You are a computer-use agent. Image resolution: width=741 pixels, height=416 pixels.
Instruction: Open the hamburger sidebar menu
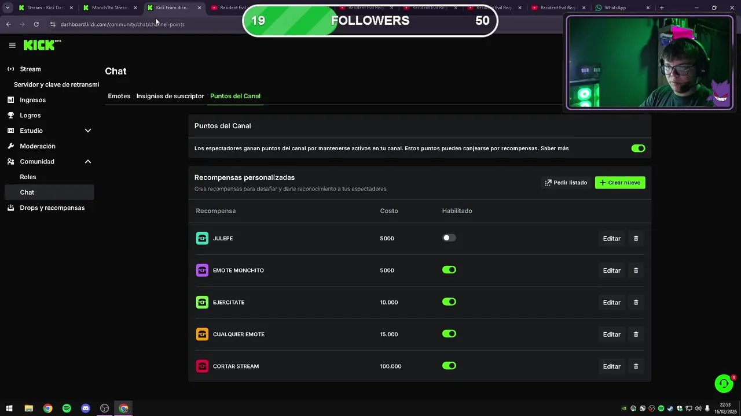pyautogui.click(x=12, y=45)
